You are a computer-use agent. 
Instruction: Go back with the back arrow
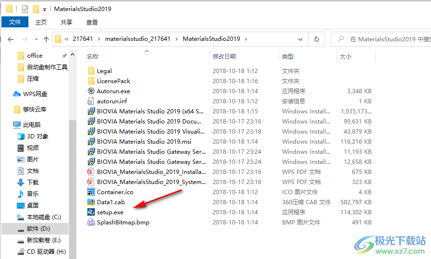tap(11, 39)
